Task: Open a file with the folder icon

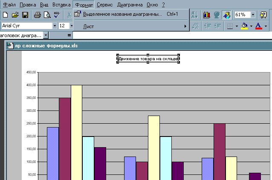Action: click(15, 15)
